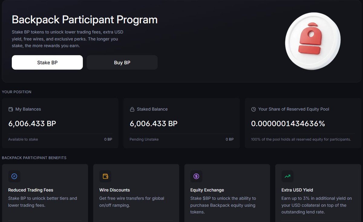
Task: Open the Extra USD Yield title
Action: pyautogui.click(x=297, y=190)
